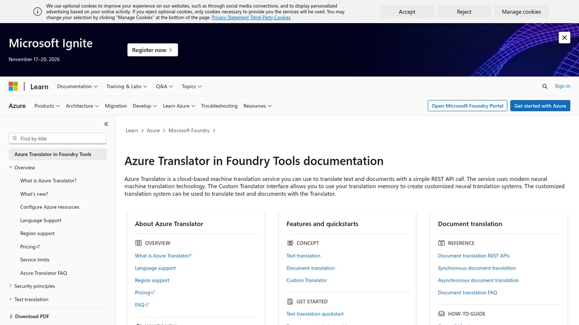Image resolution: width=579 pixels, height=325 pixels.
Task: Open the Q&A dropdown
Action: pos(164,86)
